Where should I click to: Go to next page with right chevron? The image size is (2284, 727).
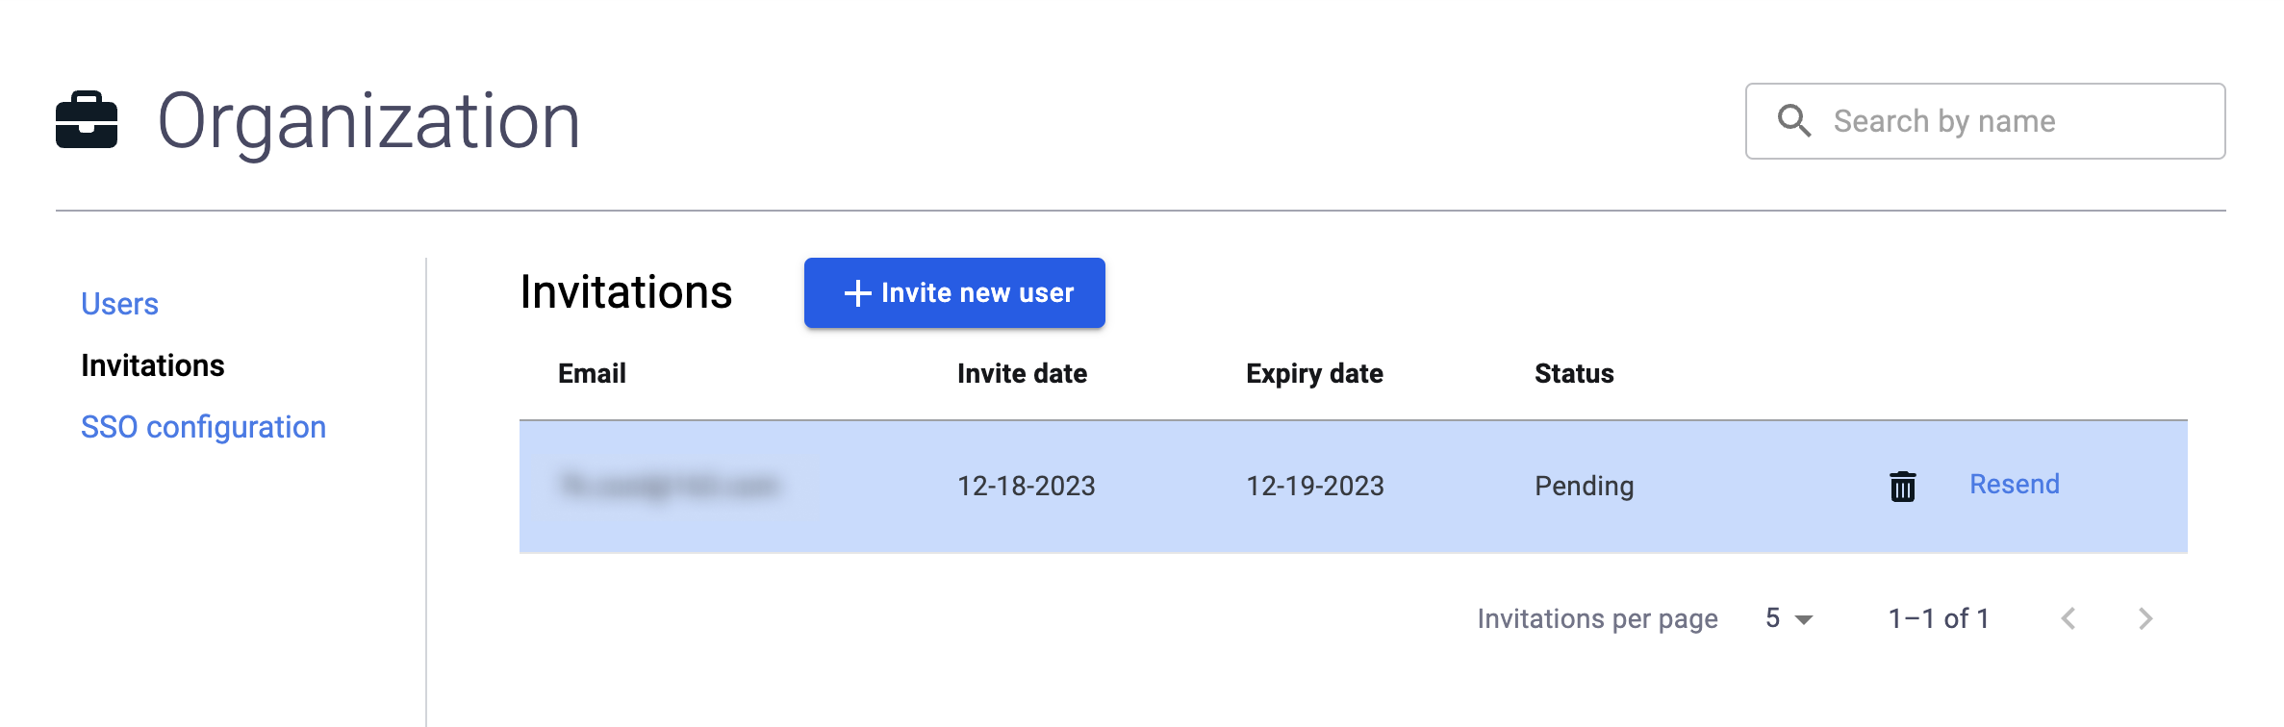[2144, 618]
